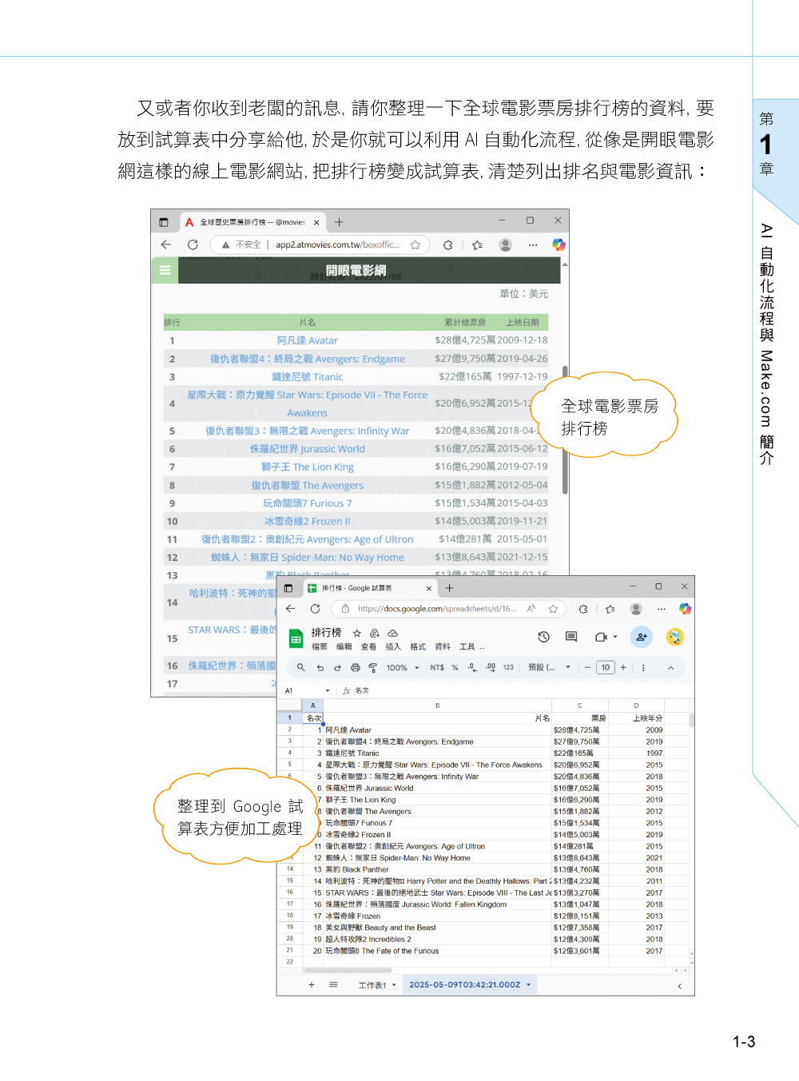Open the 預設 font dropdown

click(550, 667)
